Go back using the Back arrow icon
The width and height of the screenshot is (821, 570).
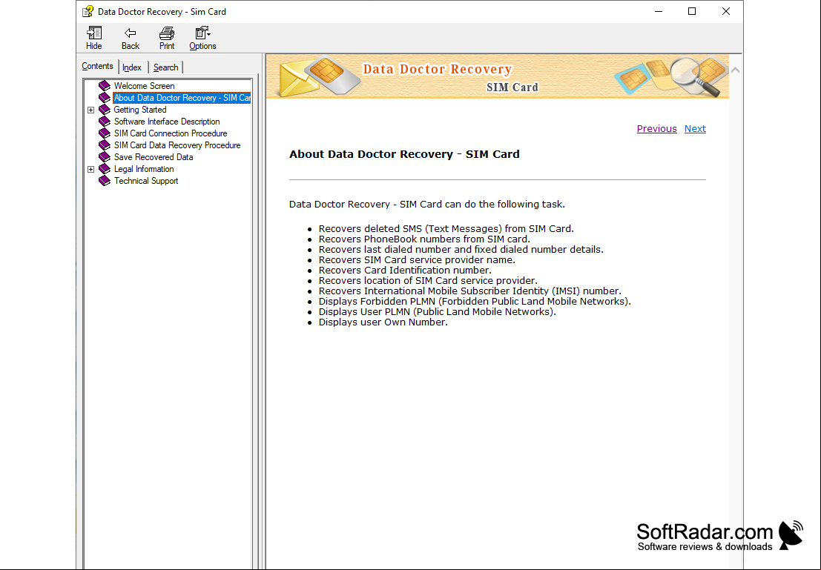[x=131, y=39]
